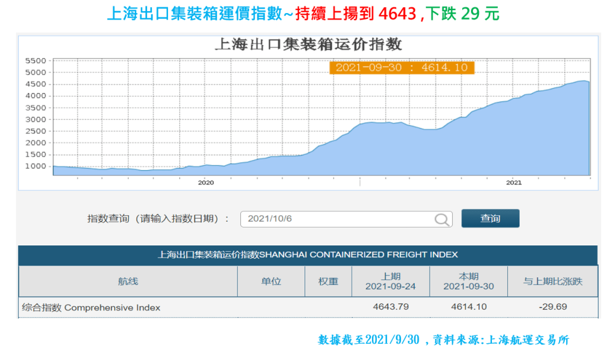Select the 2020 marker on the x-axis
Viewport: 607px width, 352px height.
pos(205,183)
